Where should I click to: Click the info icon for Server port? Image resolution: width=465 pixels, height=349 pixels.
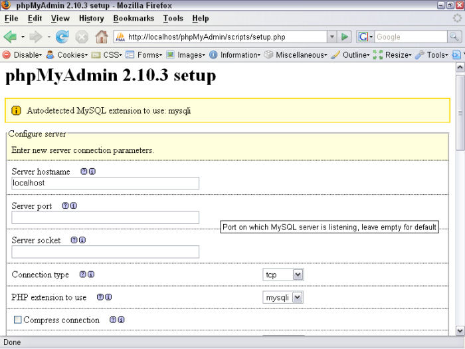74,205
